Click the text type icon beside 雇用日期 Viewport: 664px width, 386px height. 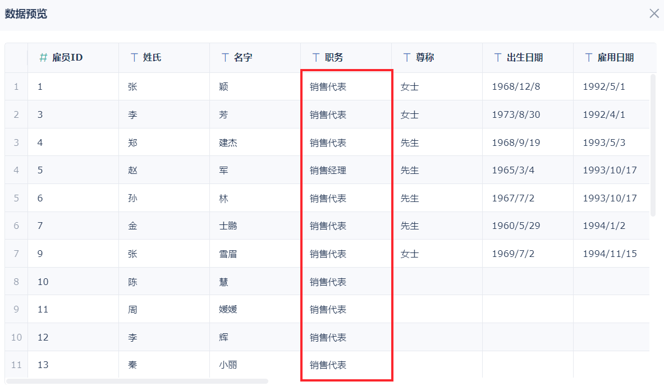pyautogui.click(x=589, y=57)
